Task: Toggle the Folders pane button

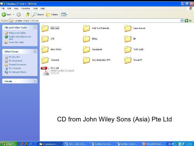Action: pyautogui.click(x=52, y=14)
